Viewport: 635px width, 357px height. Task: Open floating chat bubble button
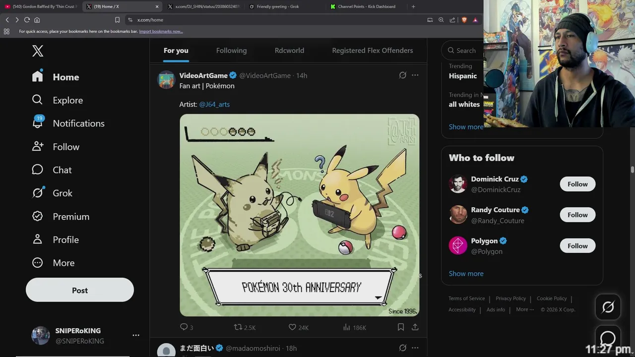pyautogui.click(x=608, y=339)
